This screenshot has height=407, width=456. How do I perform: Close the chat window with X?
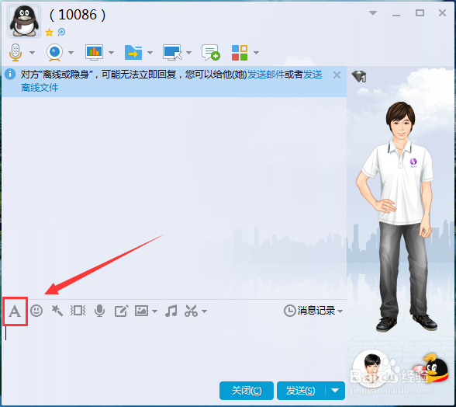point(442,13)
